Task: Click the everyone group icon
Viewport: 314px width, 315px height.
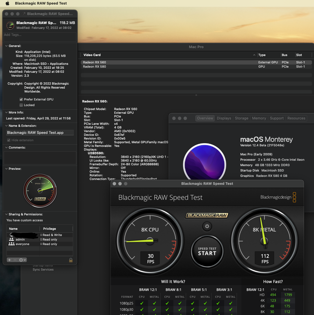Action: pyautogui.click(x=11, y=244)
